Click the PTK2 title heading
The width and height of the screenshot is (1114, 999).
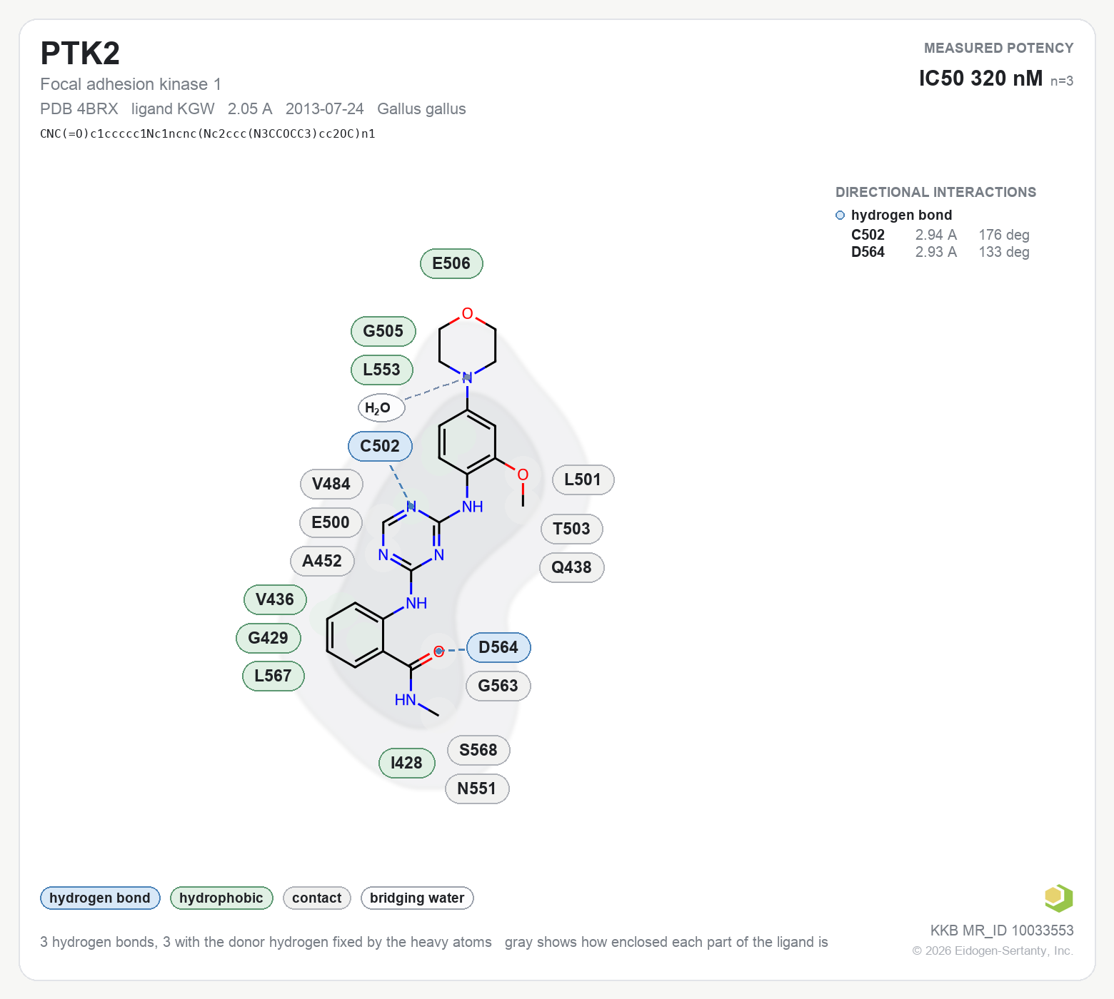[80, 54]
